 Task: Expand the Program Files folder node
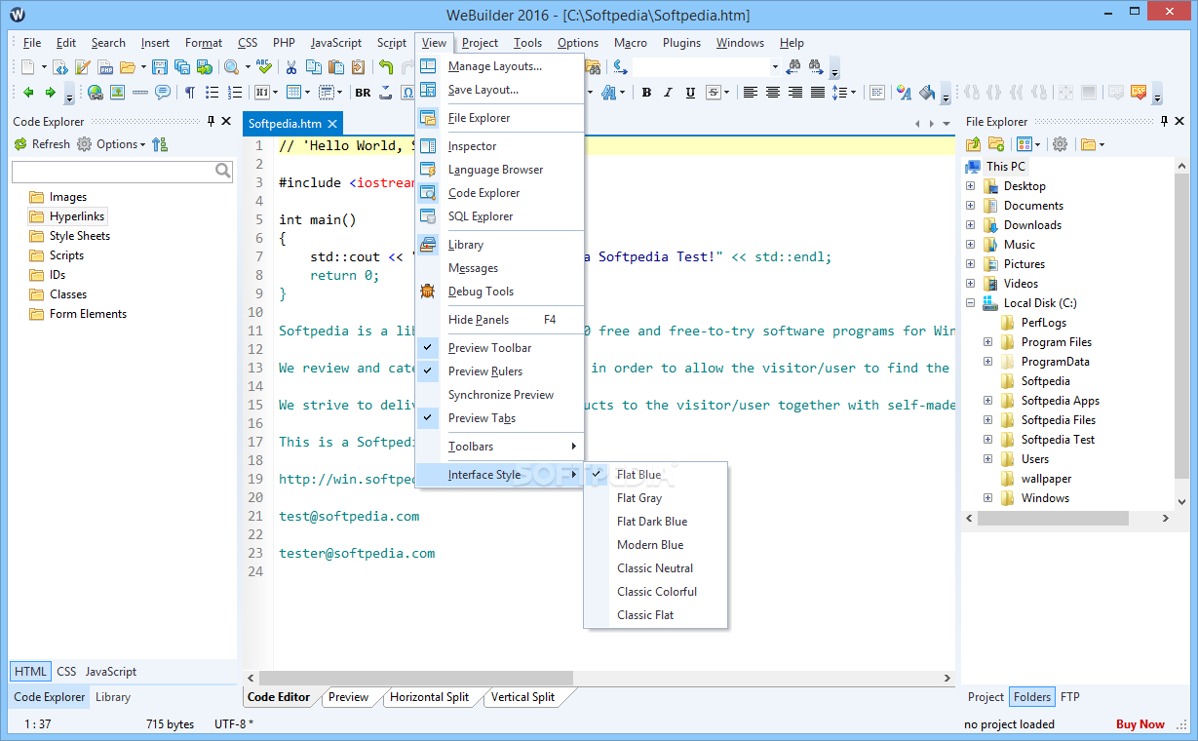tap(988, 342)
